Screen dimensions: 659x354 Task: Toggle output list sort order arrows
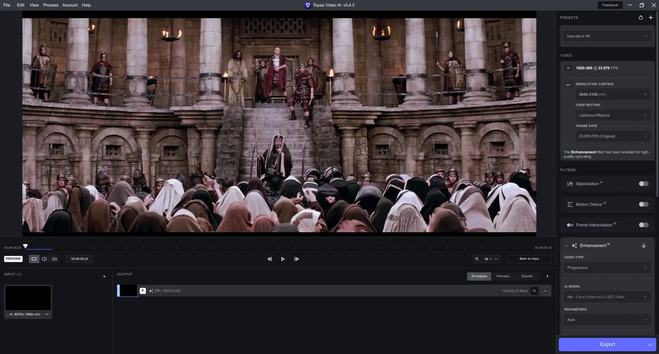[547, 276]
